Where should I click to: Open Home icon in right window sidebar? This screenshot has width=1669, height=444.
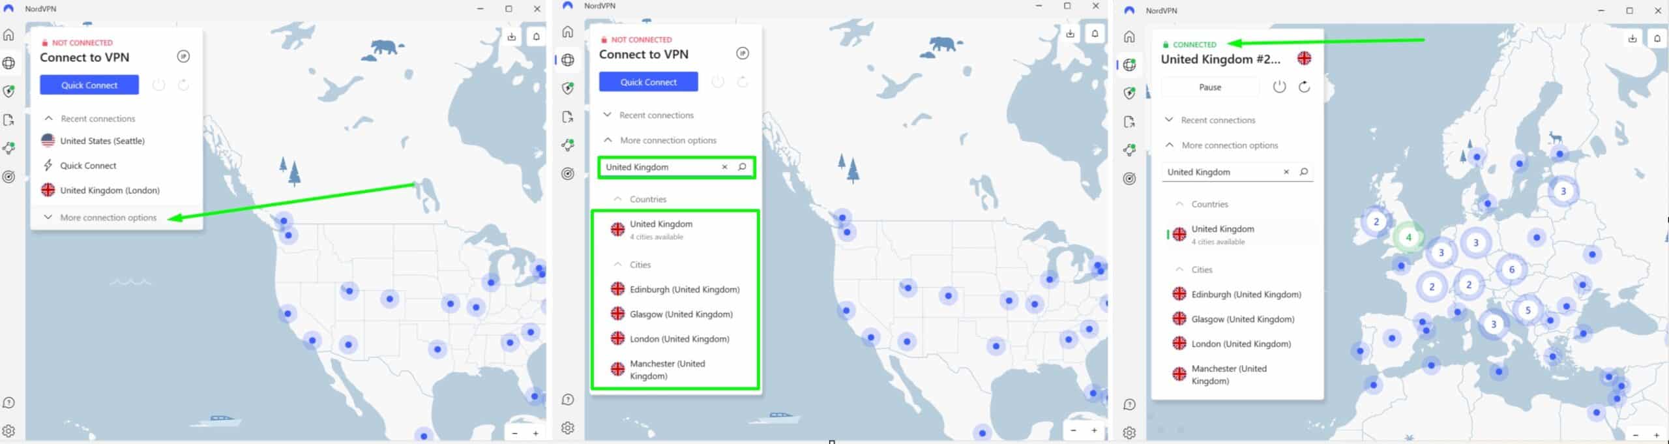click(1129, 37)
